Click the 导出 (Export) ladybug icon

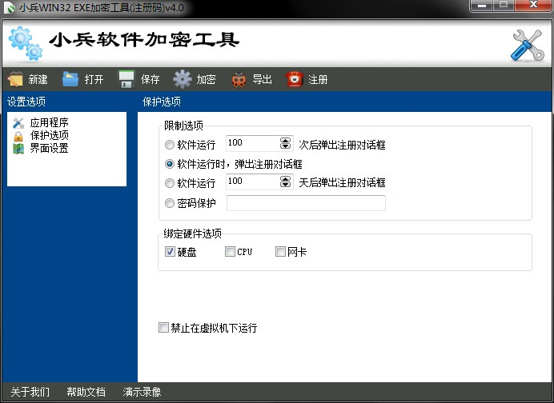coord(239,79)
